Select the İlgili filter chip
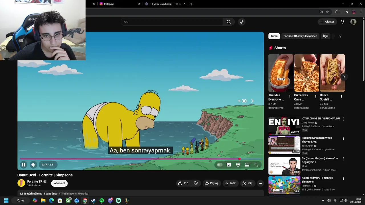Screen dimensions: 365x205 [326, 36]
